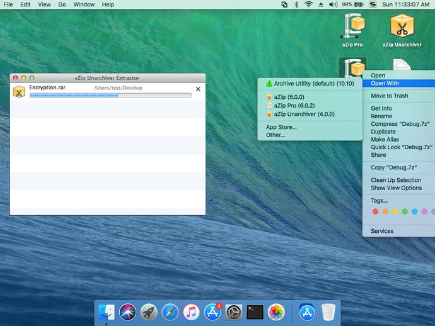Open Photos from the Dock

[276, 312]
